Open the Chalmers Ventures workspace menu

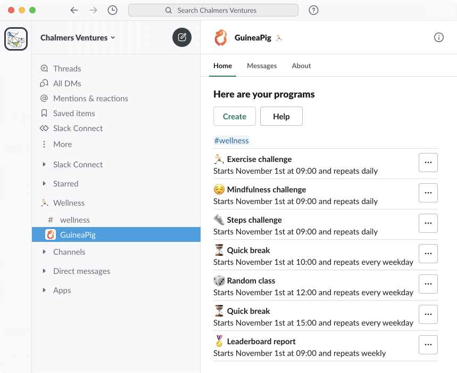click(78, 38)
